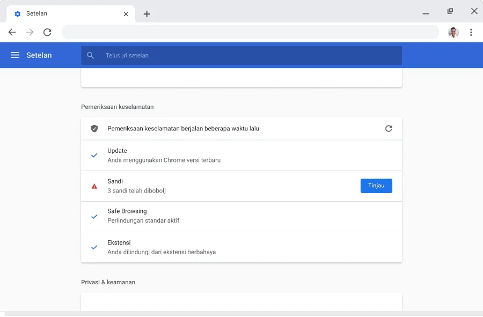Go back using the browser back arrow

point(12,32)
